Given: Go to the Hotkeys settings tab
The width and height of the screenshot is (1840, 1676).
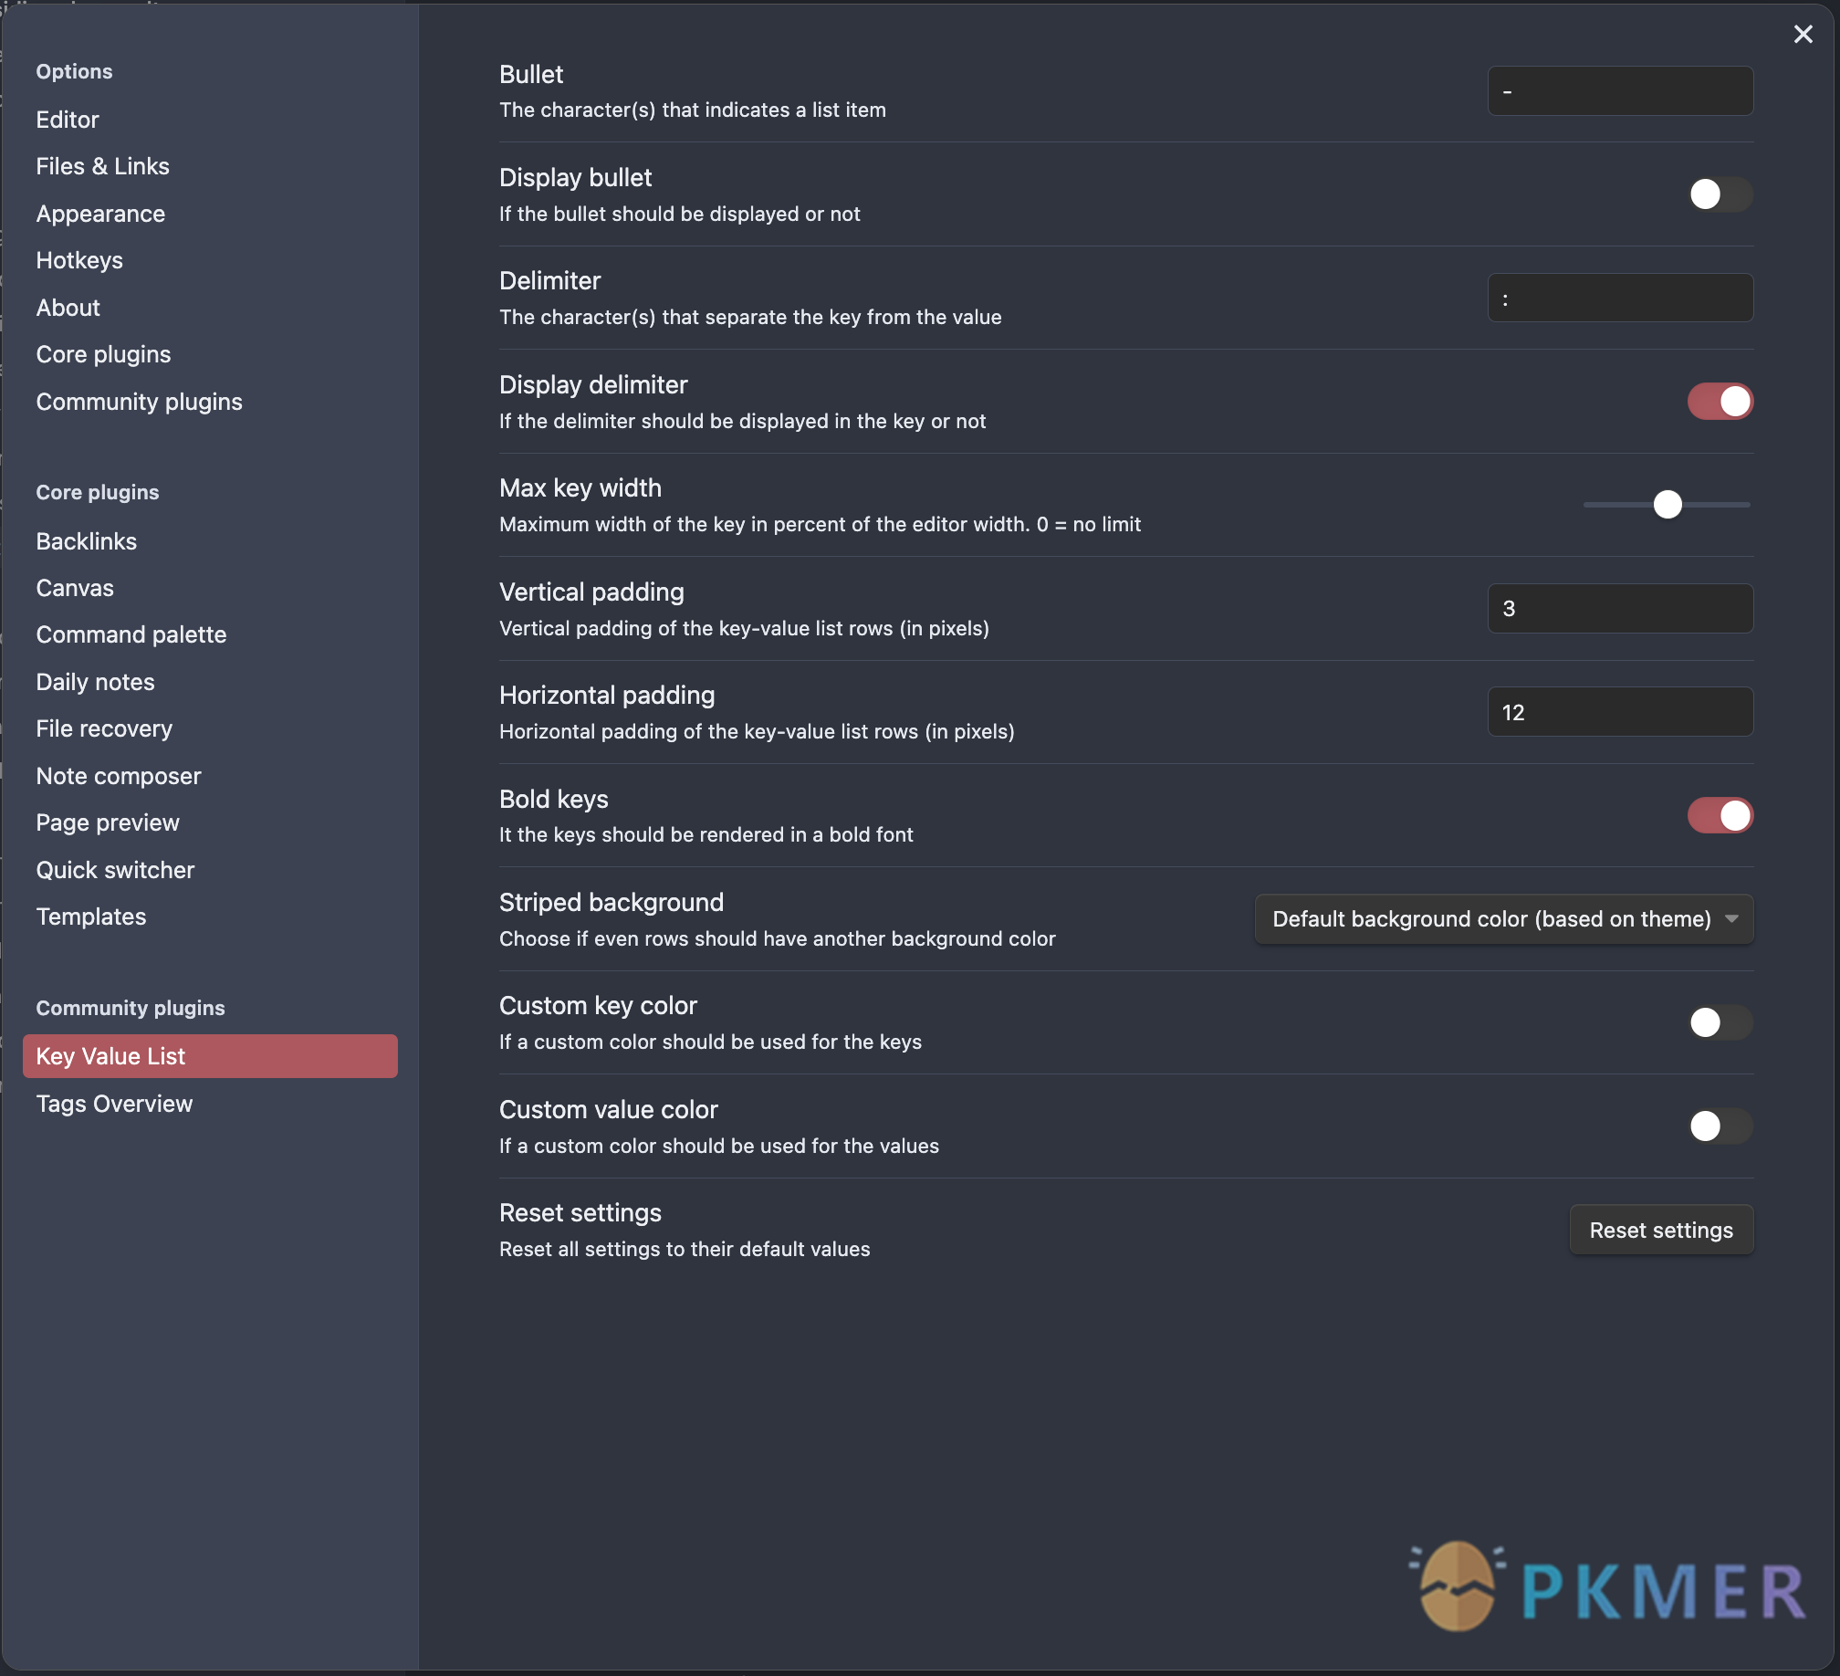Looking at the screenshot, I should tap(79, 260).
